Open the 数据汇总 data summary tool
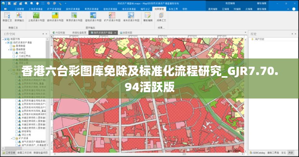The height and width of the screenshot is (157, 299). 7,17
